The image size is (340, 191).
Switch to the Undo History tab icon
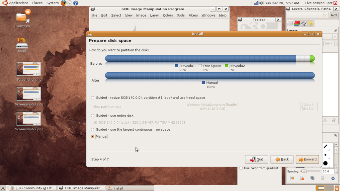click(310, 24)
